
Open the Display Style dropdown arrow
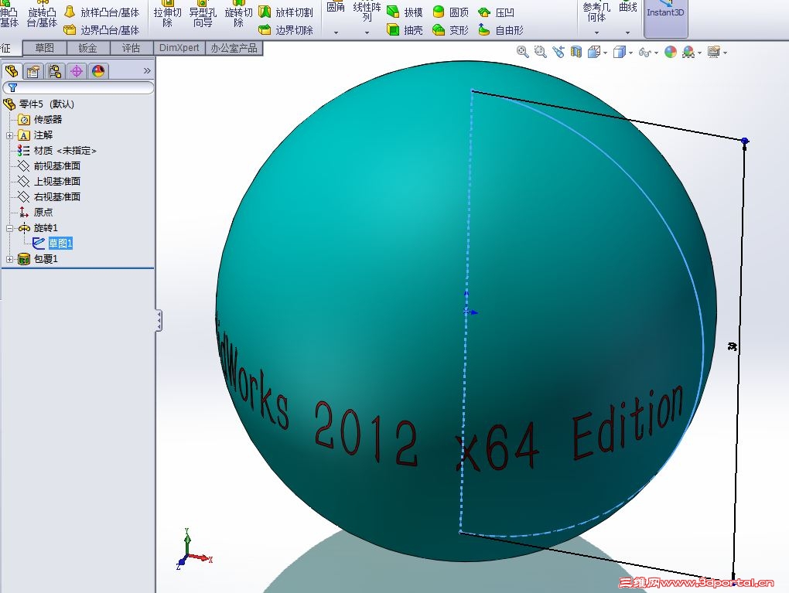click(x=631, y=53)
